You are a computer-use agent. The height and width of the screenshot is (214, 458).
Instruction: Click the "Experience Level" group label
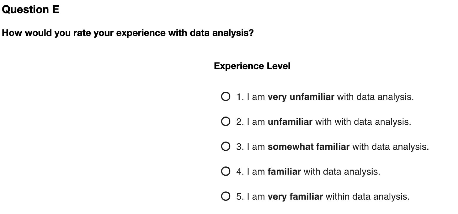click(252, 66)
